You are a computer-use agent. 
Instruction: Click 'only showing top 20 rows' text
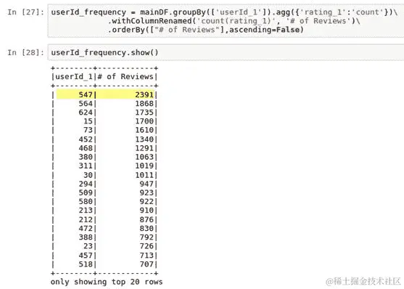coord(107,282)
